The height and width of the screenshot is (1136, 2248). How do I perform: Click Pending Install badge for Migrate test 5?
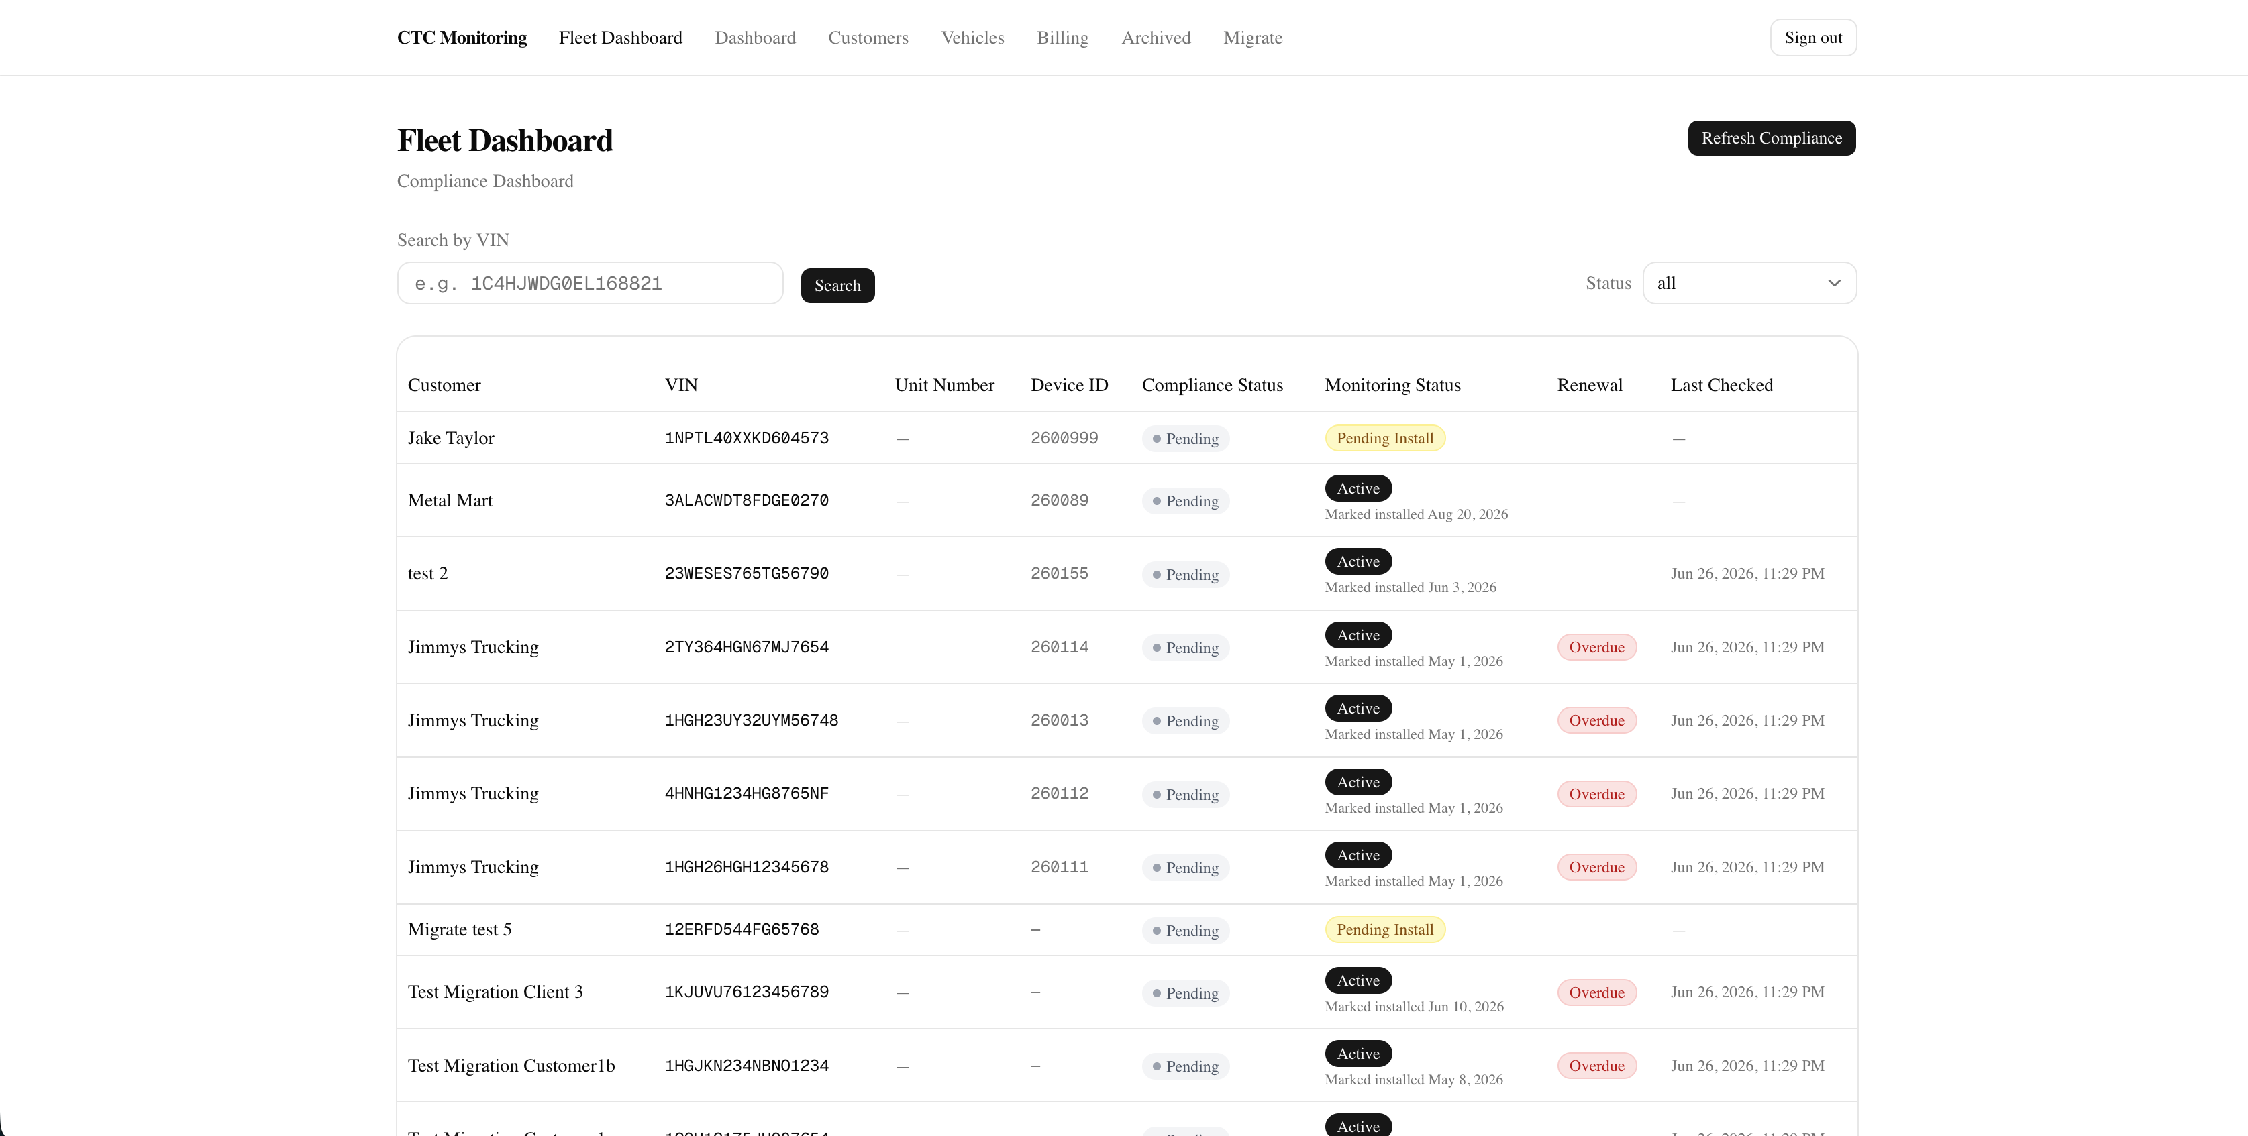(x=1385, y=929)
